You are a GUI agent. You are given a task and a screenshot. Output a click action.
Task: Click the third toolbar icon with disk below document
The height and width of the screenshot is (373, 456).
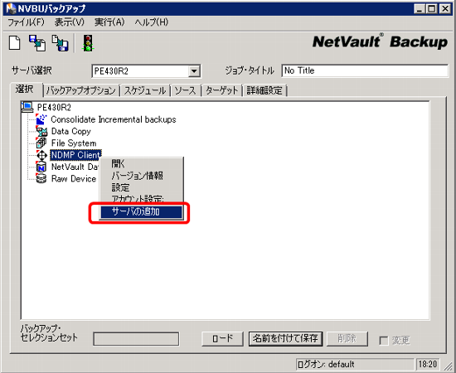click(60, 43)
